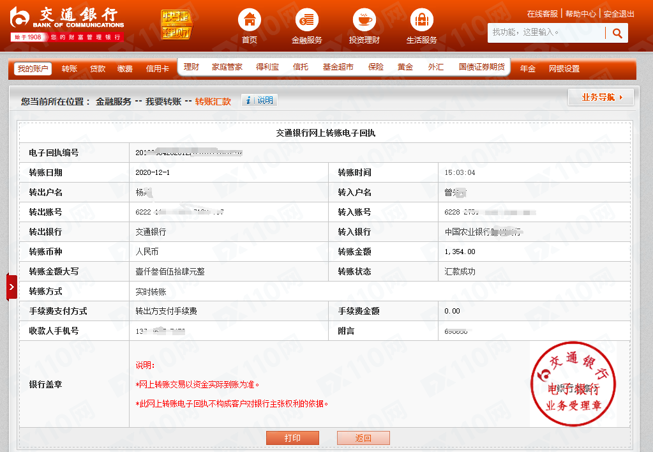Open 国债证券期货 submenu item
This screenshot has height=452, width=653.
(x=482, y=67)
